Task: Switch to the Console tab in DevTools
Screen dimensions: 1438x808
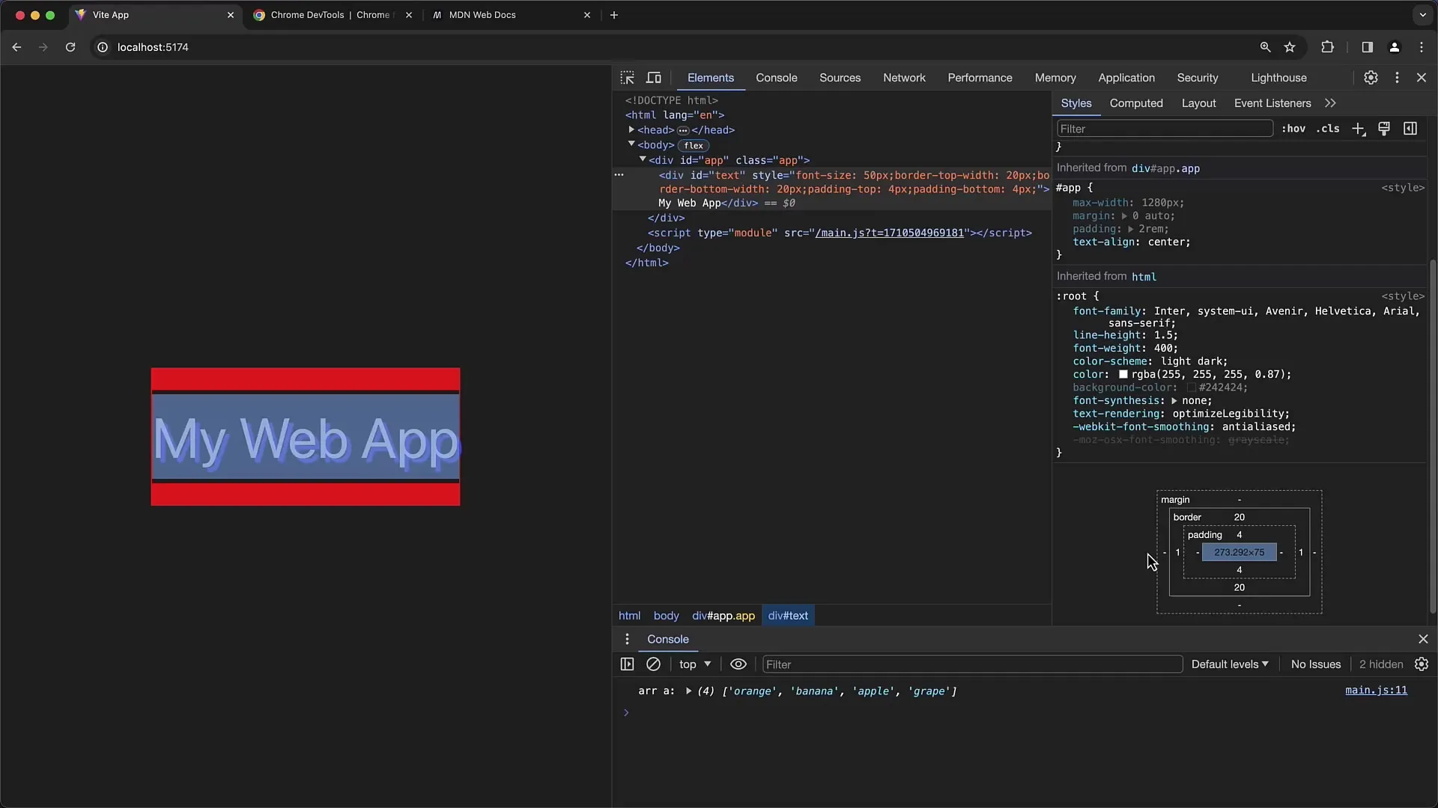Action: (x=776, y=78)
